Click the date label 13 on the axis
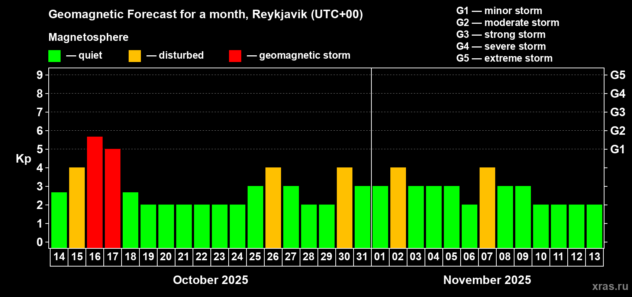632x297 pixels. (x=594, y=257)
